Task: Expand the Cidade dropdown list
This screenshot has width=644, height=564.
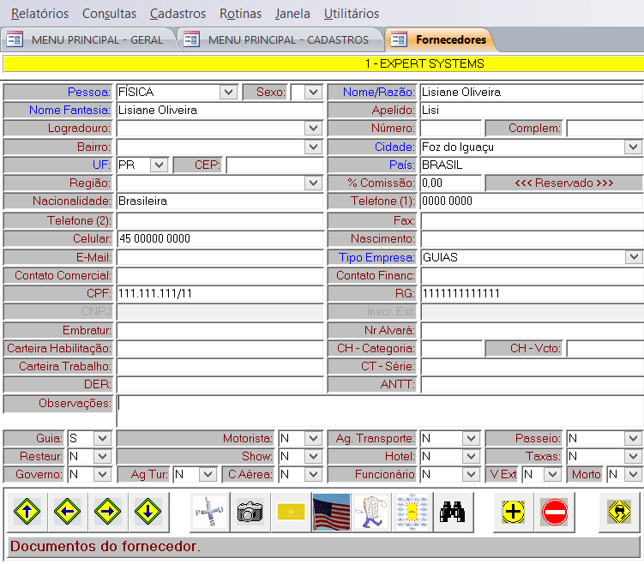Action: (x=634, y=147)
